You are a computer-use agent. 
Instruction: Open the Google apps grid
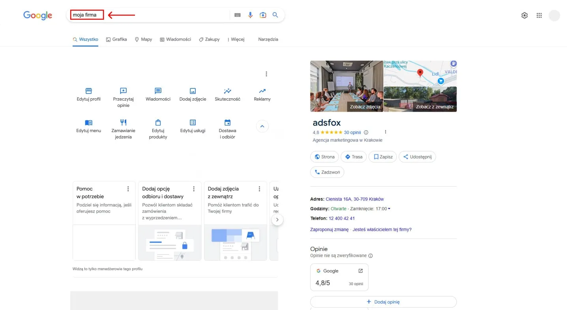click(x=539, y=15)
